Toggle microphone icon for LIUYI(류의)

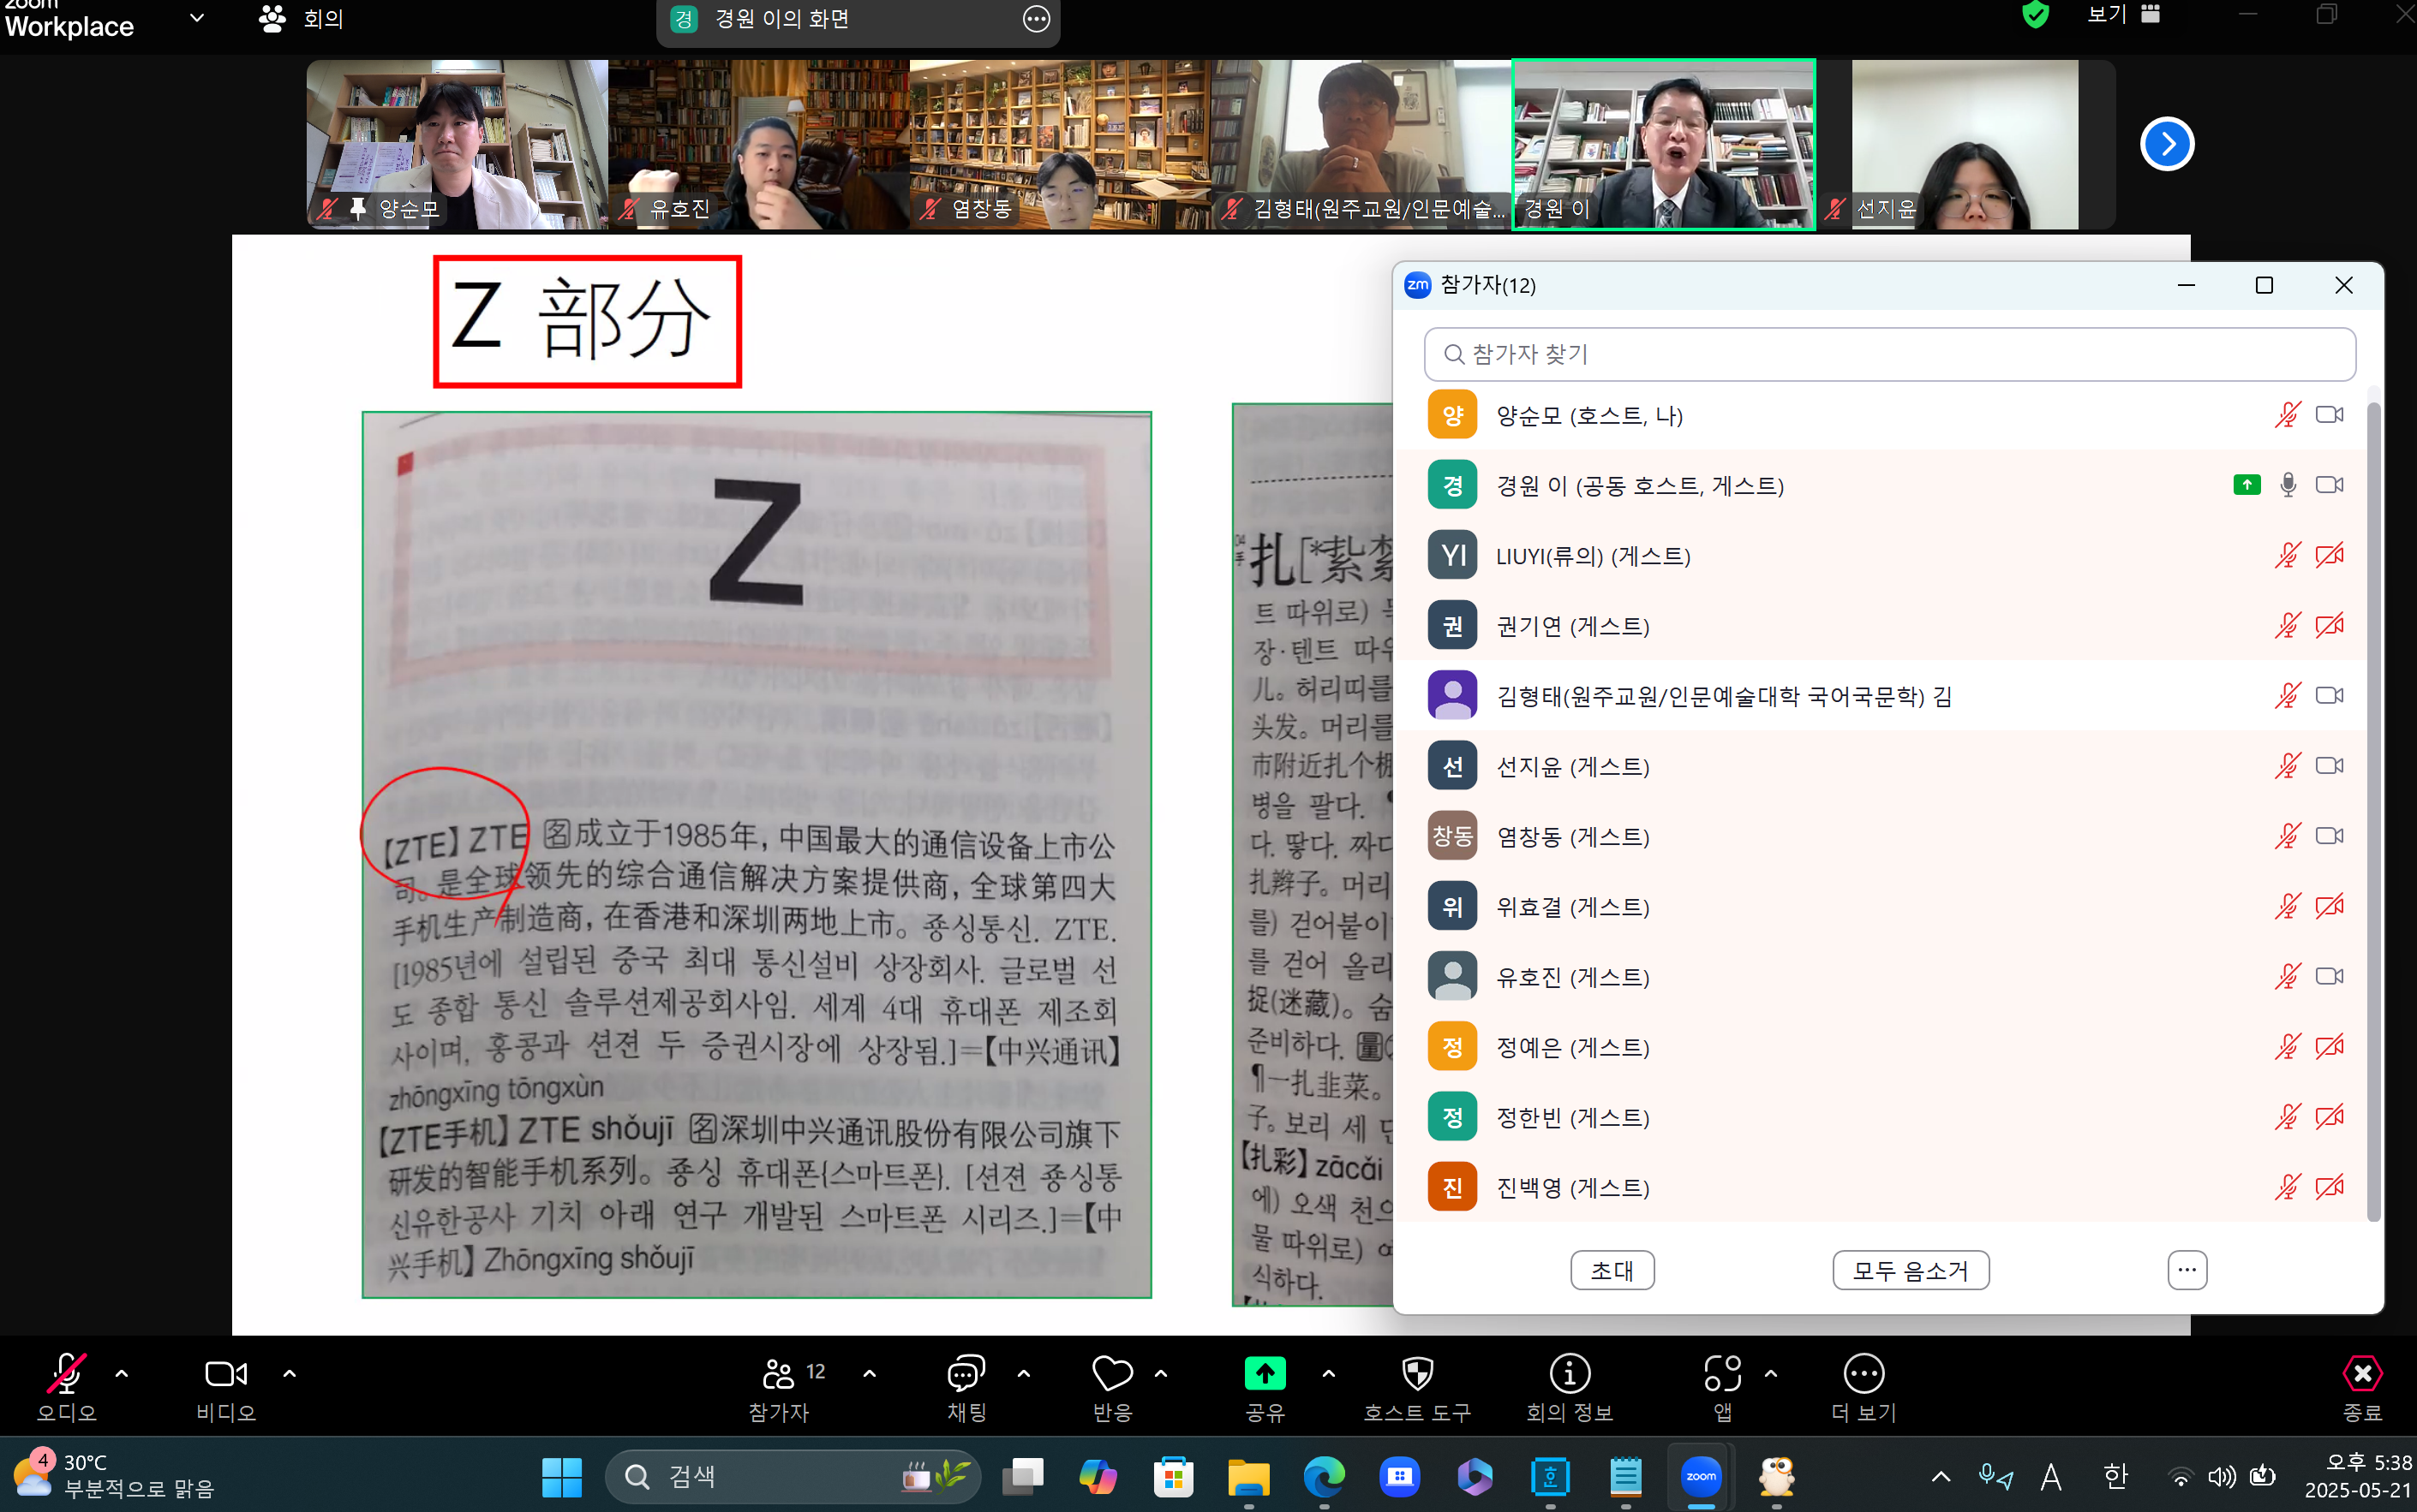click(x=2287, y=555)
